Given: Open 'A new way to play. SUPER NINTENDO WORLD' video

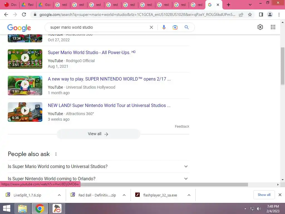Looking at the screenshot, I should pyautogui.click(x=109, y=79).
